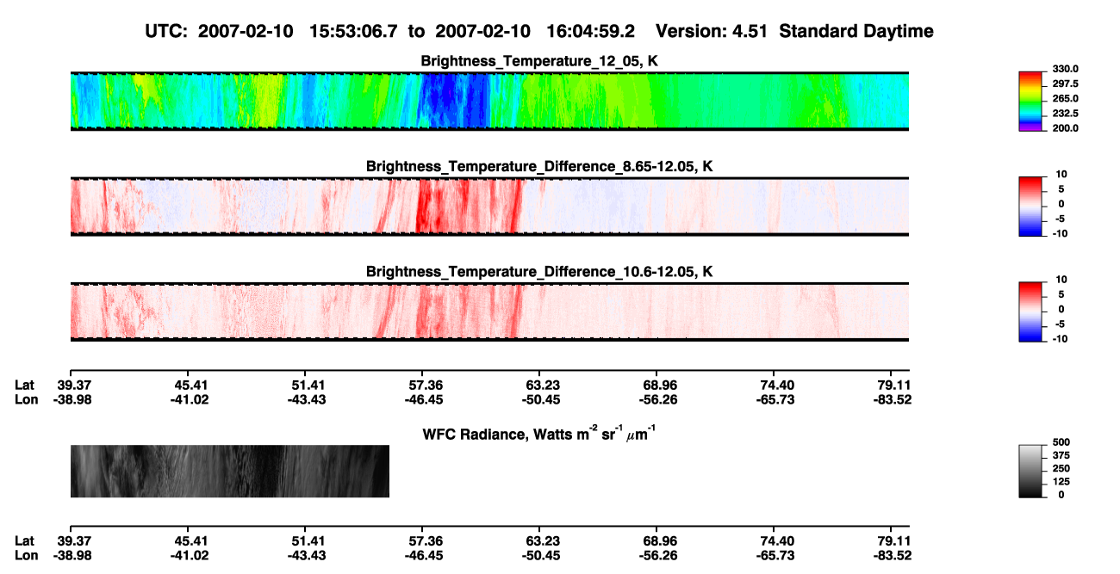Click the red-blue colorbar beside the 8.65-12.05 panel
The image size is (1120, 574).
tap(1031, 206)
